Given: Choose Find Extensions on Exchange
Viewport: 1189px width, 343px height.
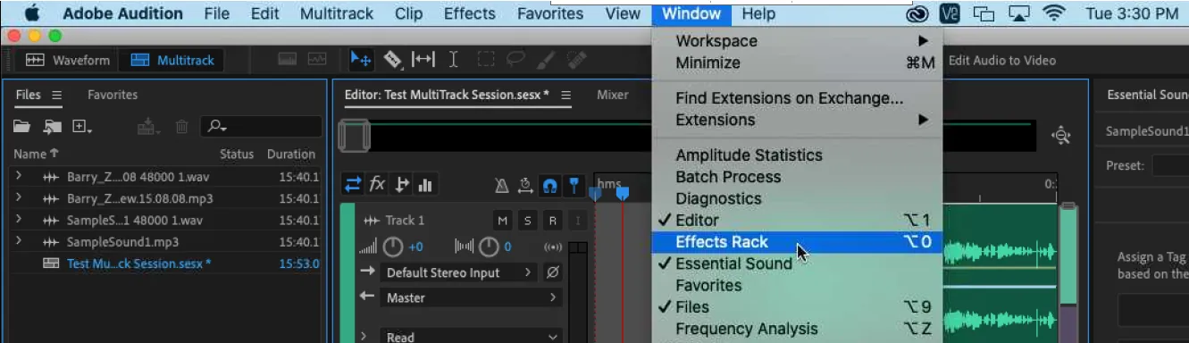Looking at the screenshot, I should [x=797, y=98].
